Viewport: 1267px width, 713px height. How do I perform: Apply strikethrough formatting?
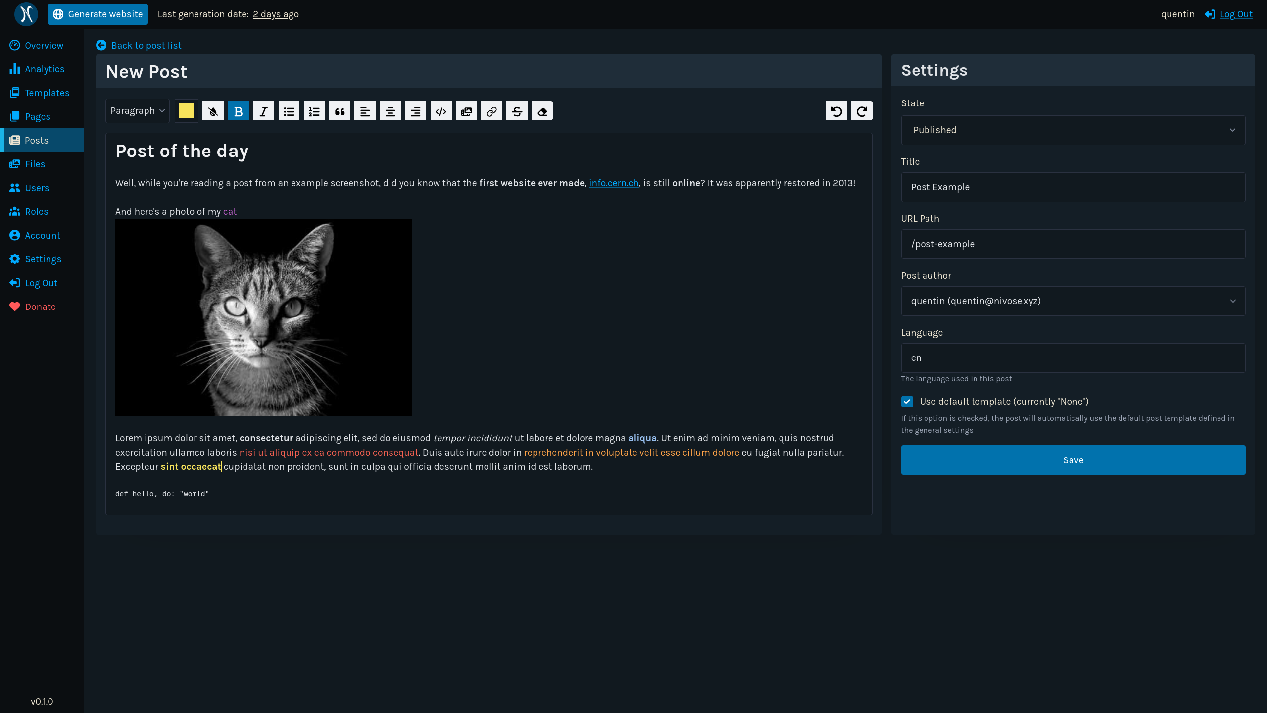pyautogui.click(x=517, y=111)
